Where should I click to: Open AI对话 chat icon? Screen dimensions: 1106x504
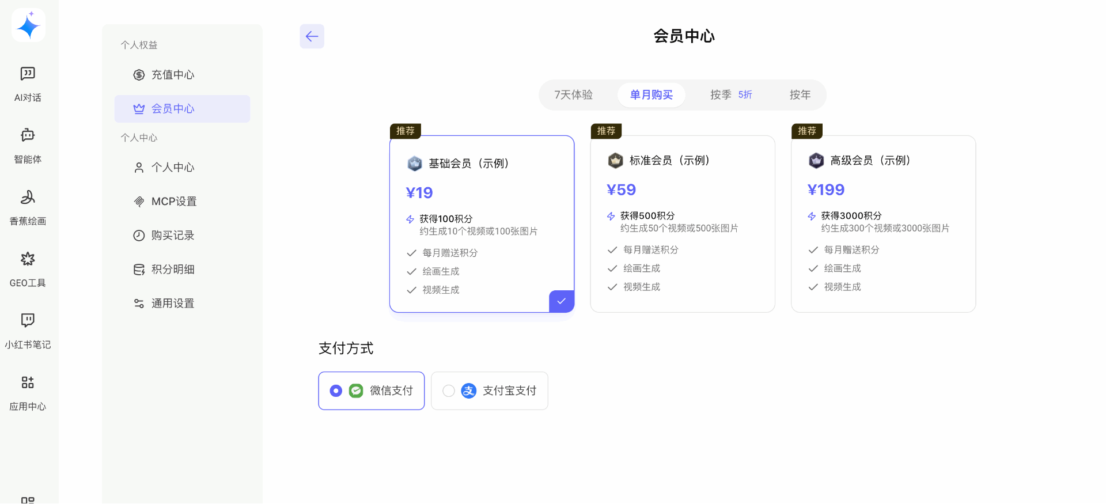28,74
